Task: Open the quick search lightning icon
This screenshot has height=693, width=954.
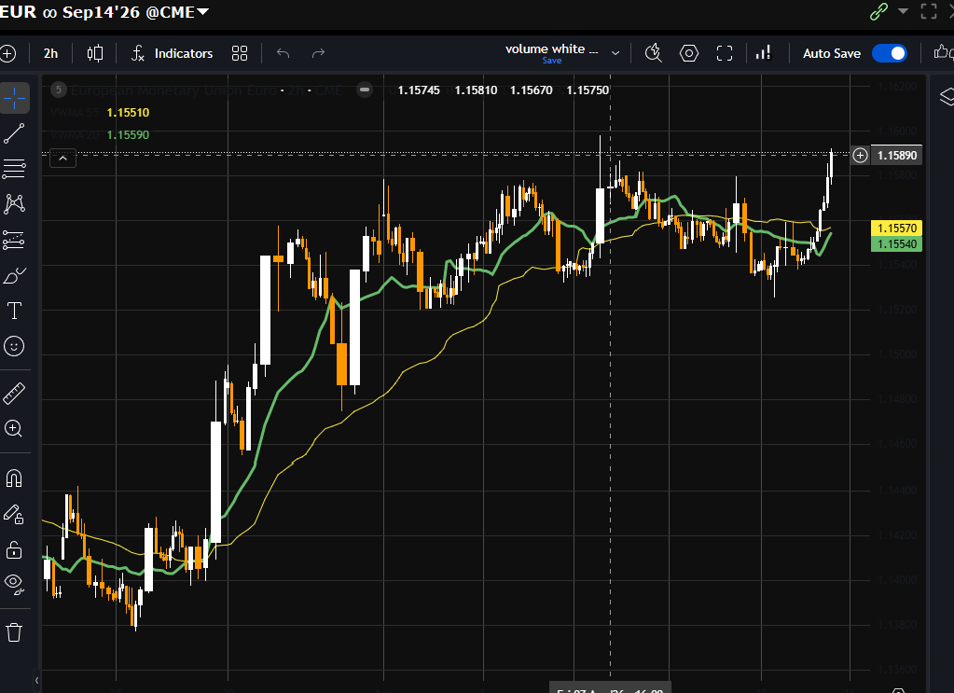Action: (x=654, y=53)
